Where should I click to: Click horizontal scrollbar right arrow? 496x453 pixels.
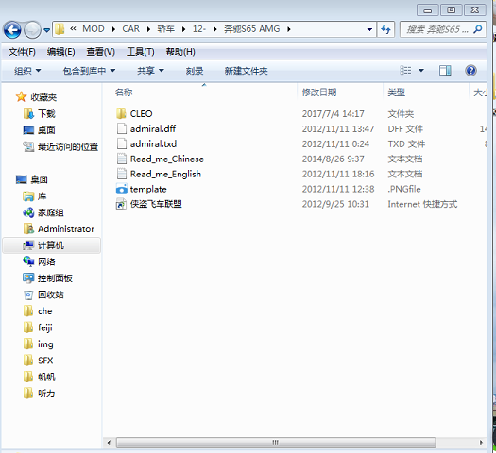point(481,443)
